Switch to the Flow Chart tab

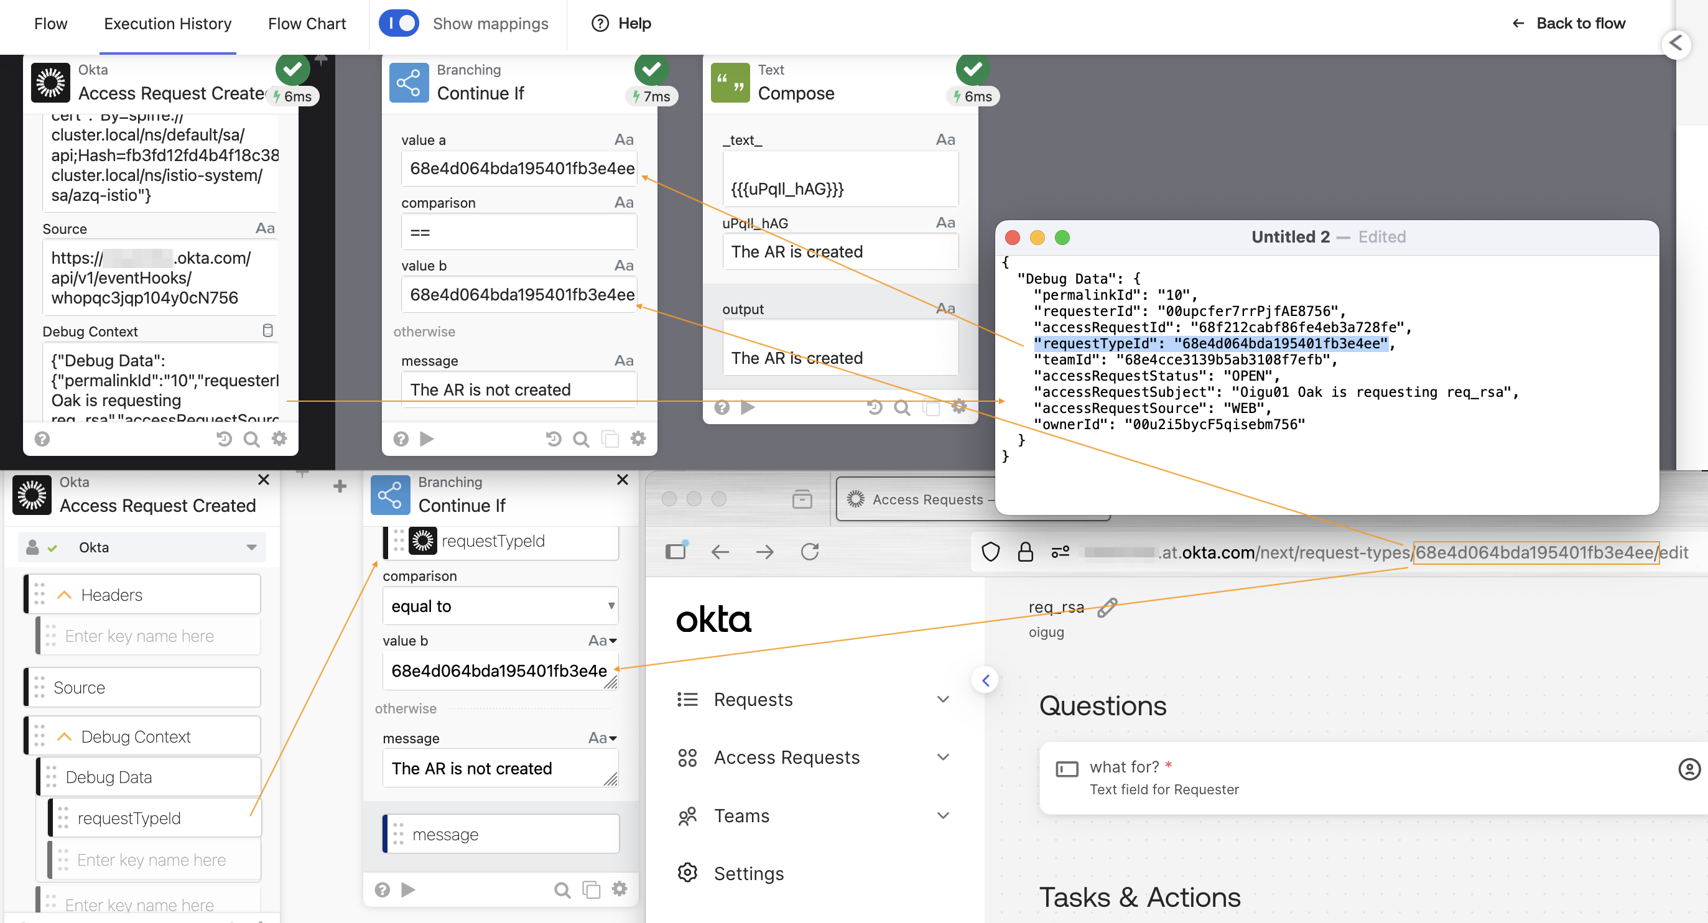point(307,23)
